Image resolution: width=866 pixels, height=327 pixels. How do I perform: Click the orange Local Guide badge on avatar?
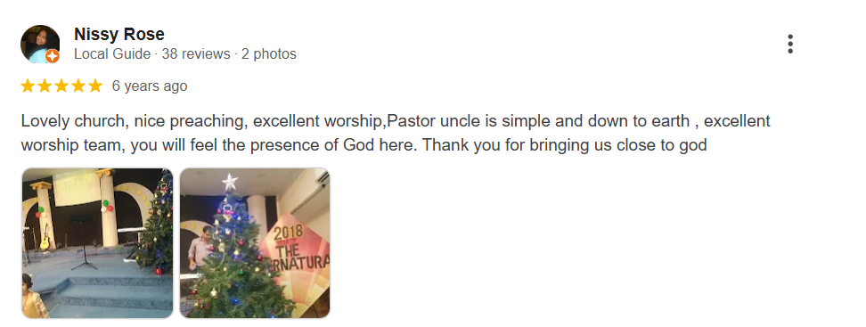coord(53,56)
